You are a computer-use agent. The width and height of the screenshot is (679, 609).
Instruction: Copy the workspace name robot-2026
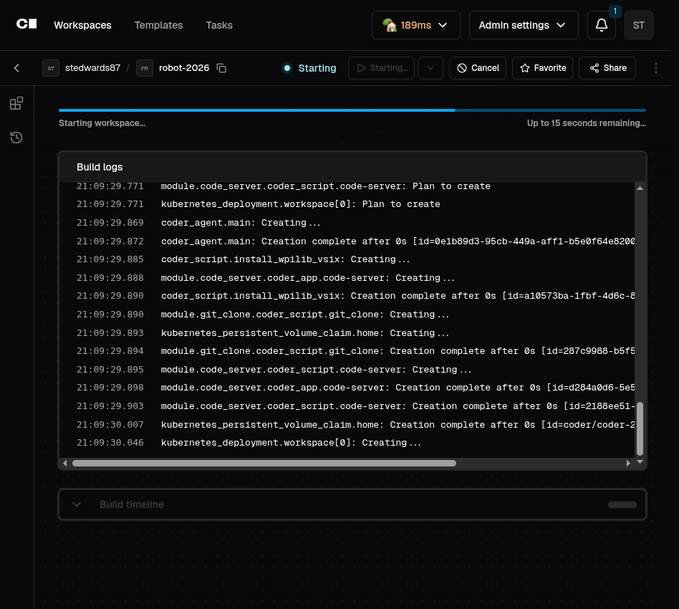(221, 68)
